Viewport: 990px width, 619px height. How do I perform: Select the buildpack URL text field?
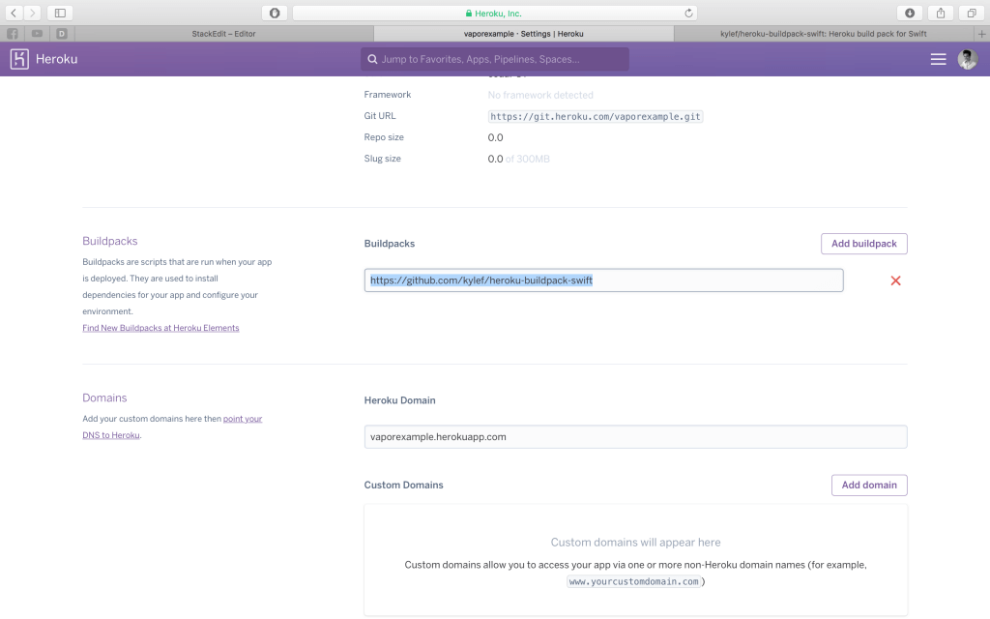pos(603,280)
